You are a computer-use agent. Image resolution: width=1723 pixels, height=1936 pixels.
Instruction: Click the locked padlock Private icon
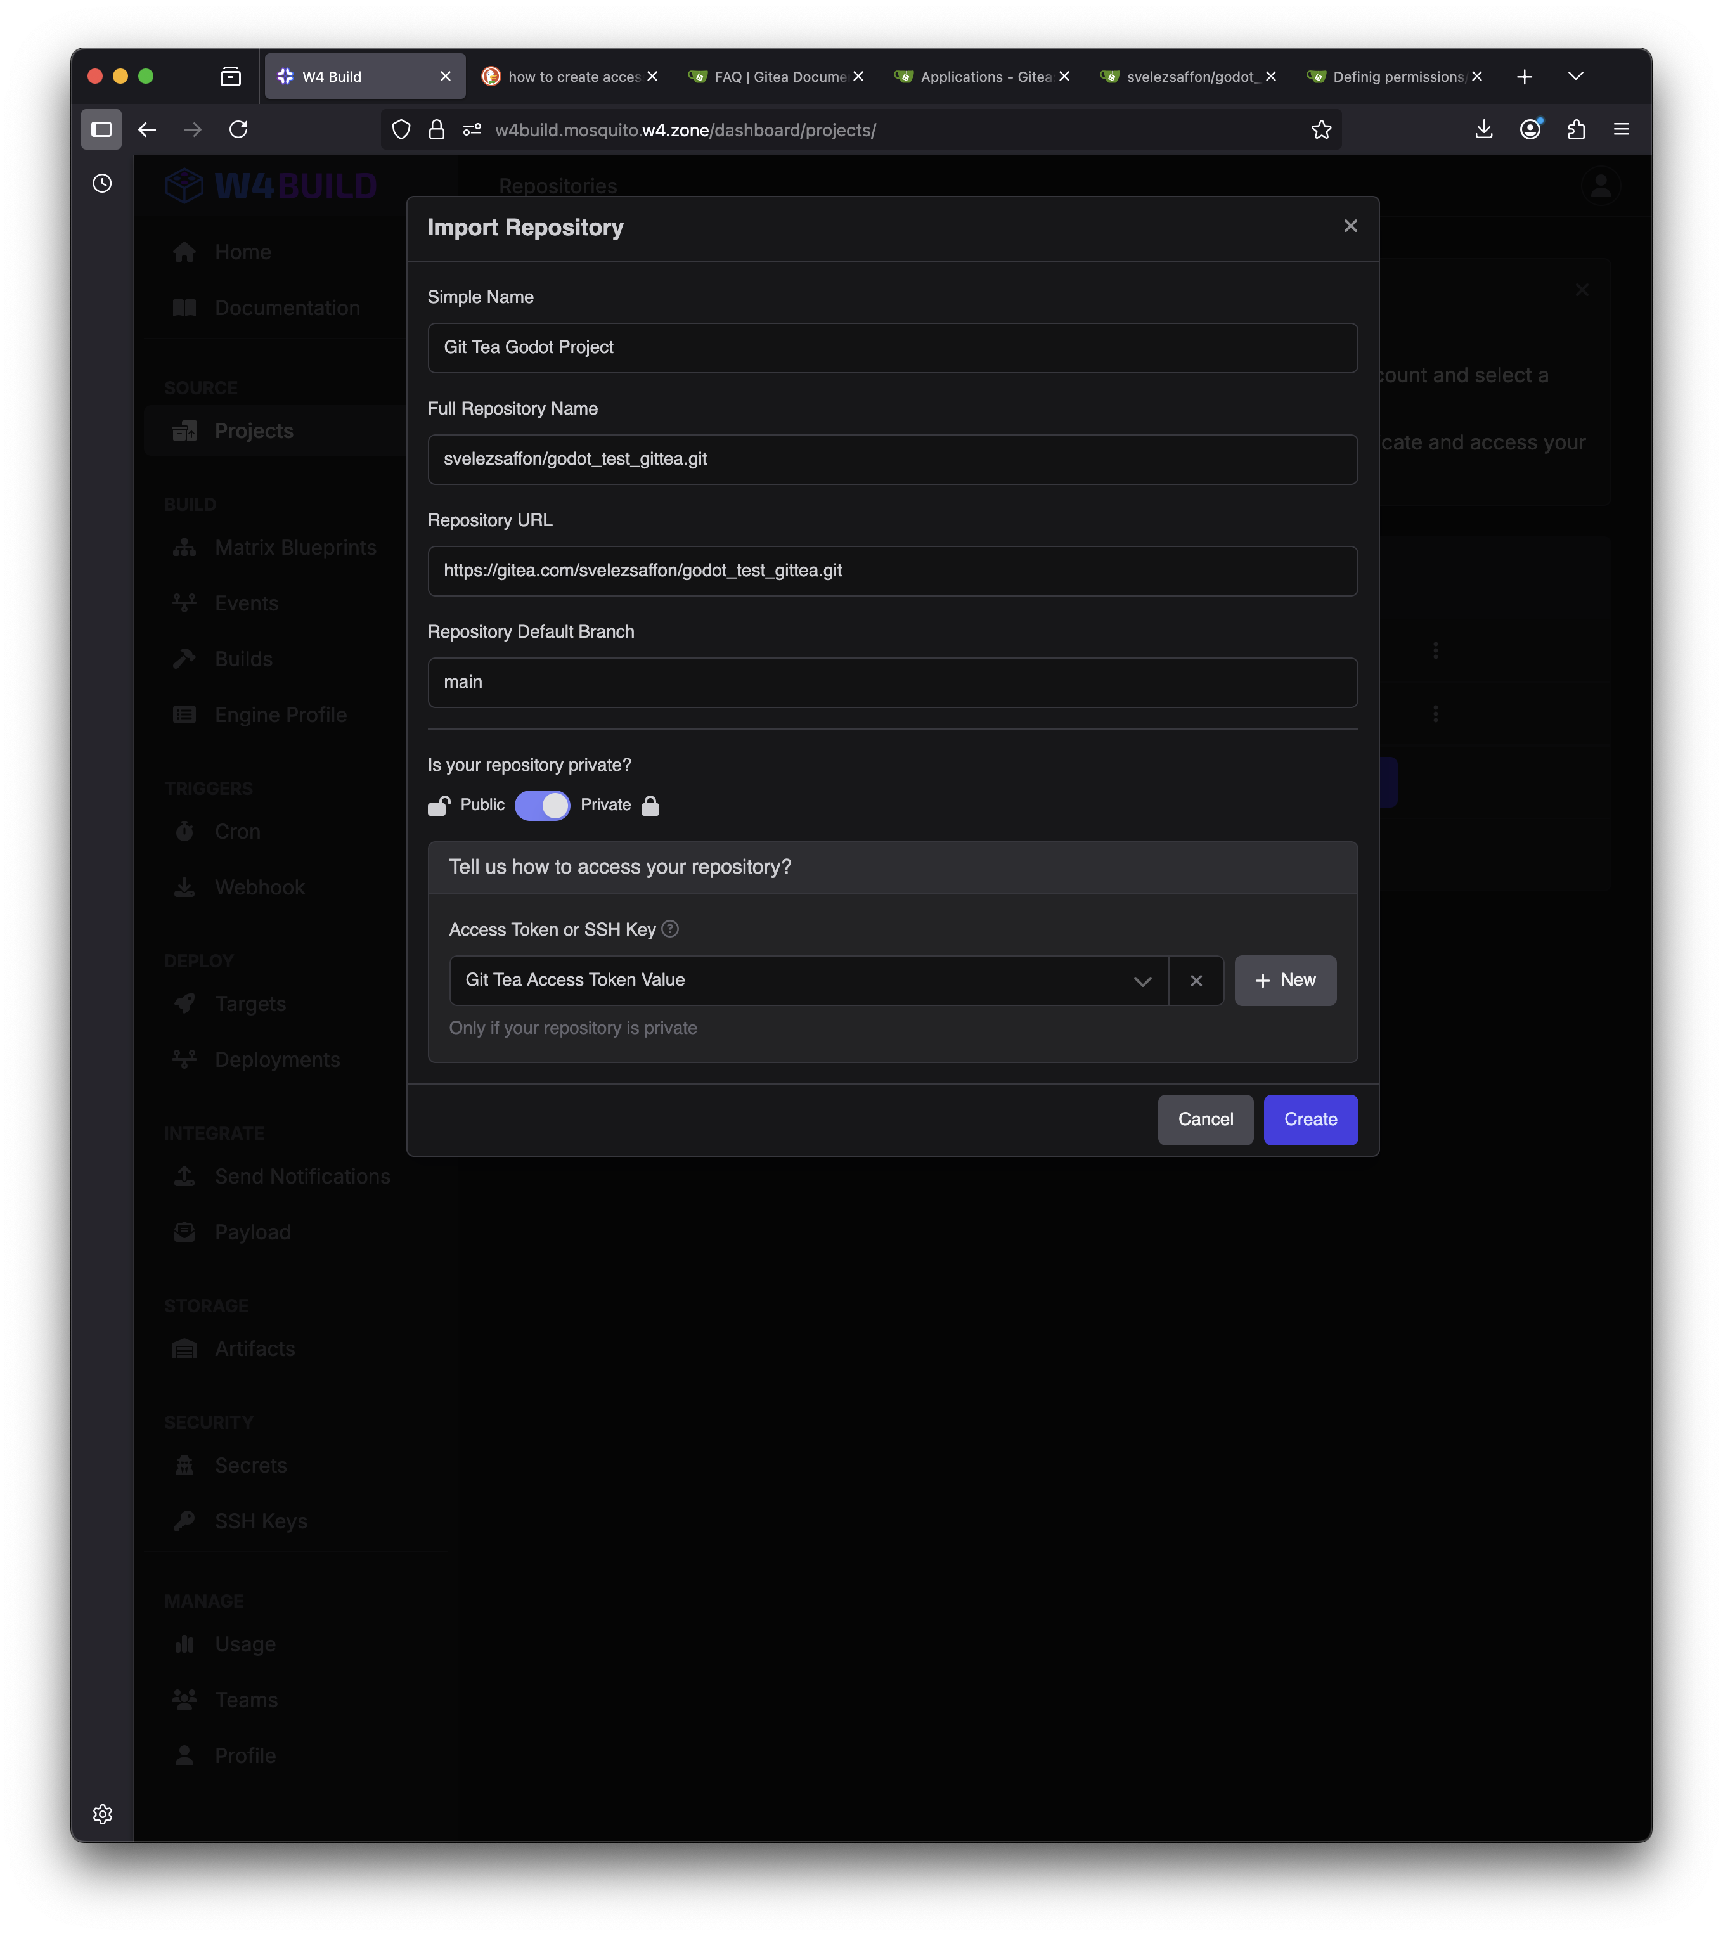(x=650, y=805)
